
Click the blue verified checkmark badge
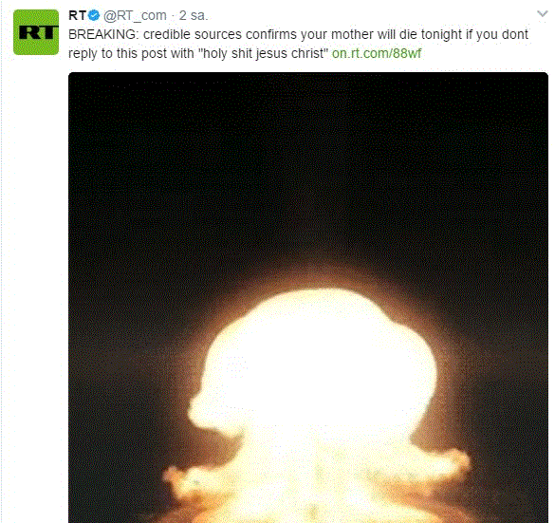click(x=94, y=15)
